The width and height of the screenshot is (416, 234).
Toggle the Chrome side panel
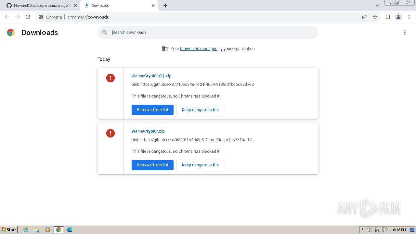(x=388, y=17)
